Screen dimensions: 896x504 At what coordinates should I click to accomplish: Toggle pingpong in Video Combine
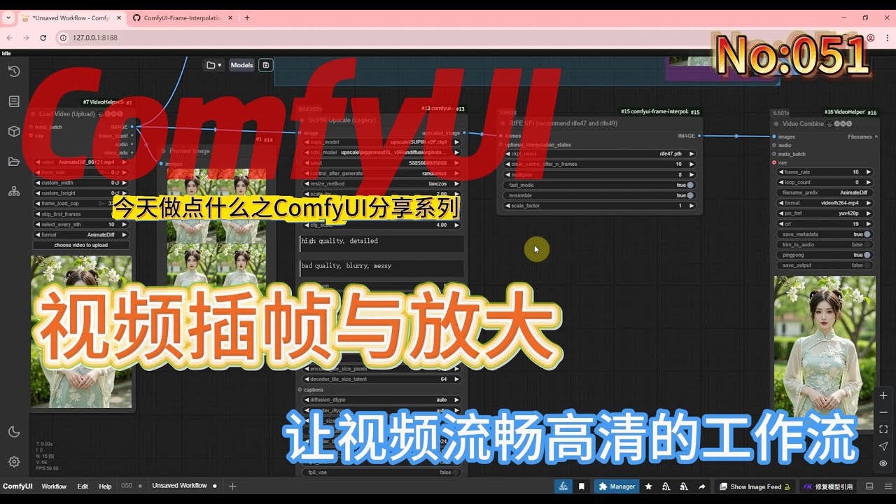pos(825,255)
